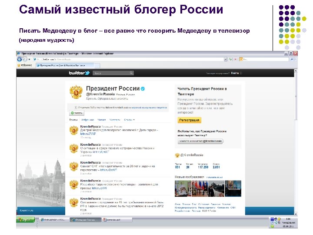Click the page scrollbar up arrow
The image size is (313, 235).
296,71
